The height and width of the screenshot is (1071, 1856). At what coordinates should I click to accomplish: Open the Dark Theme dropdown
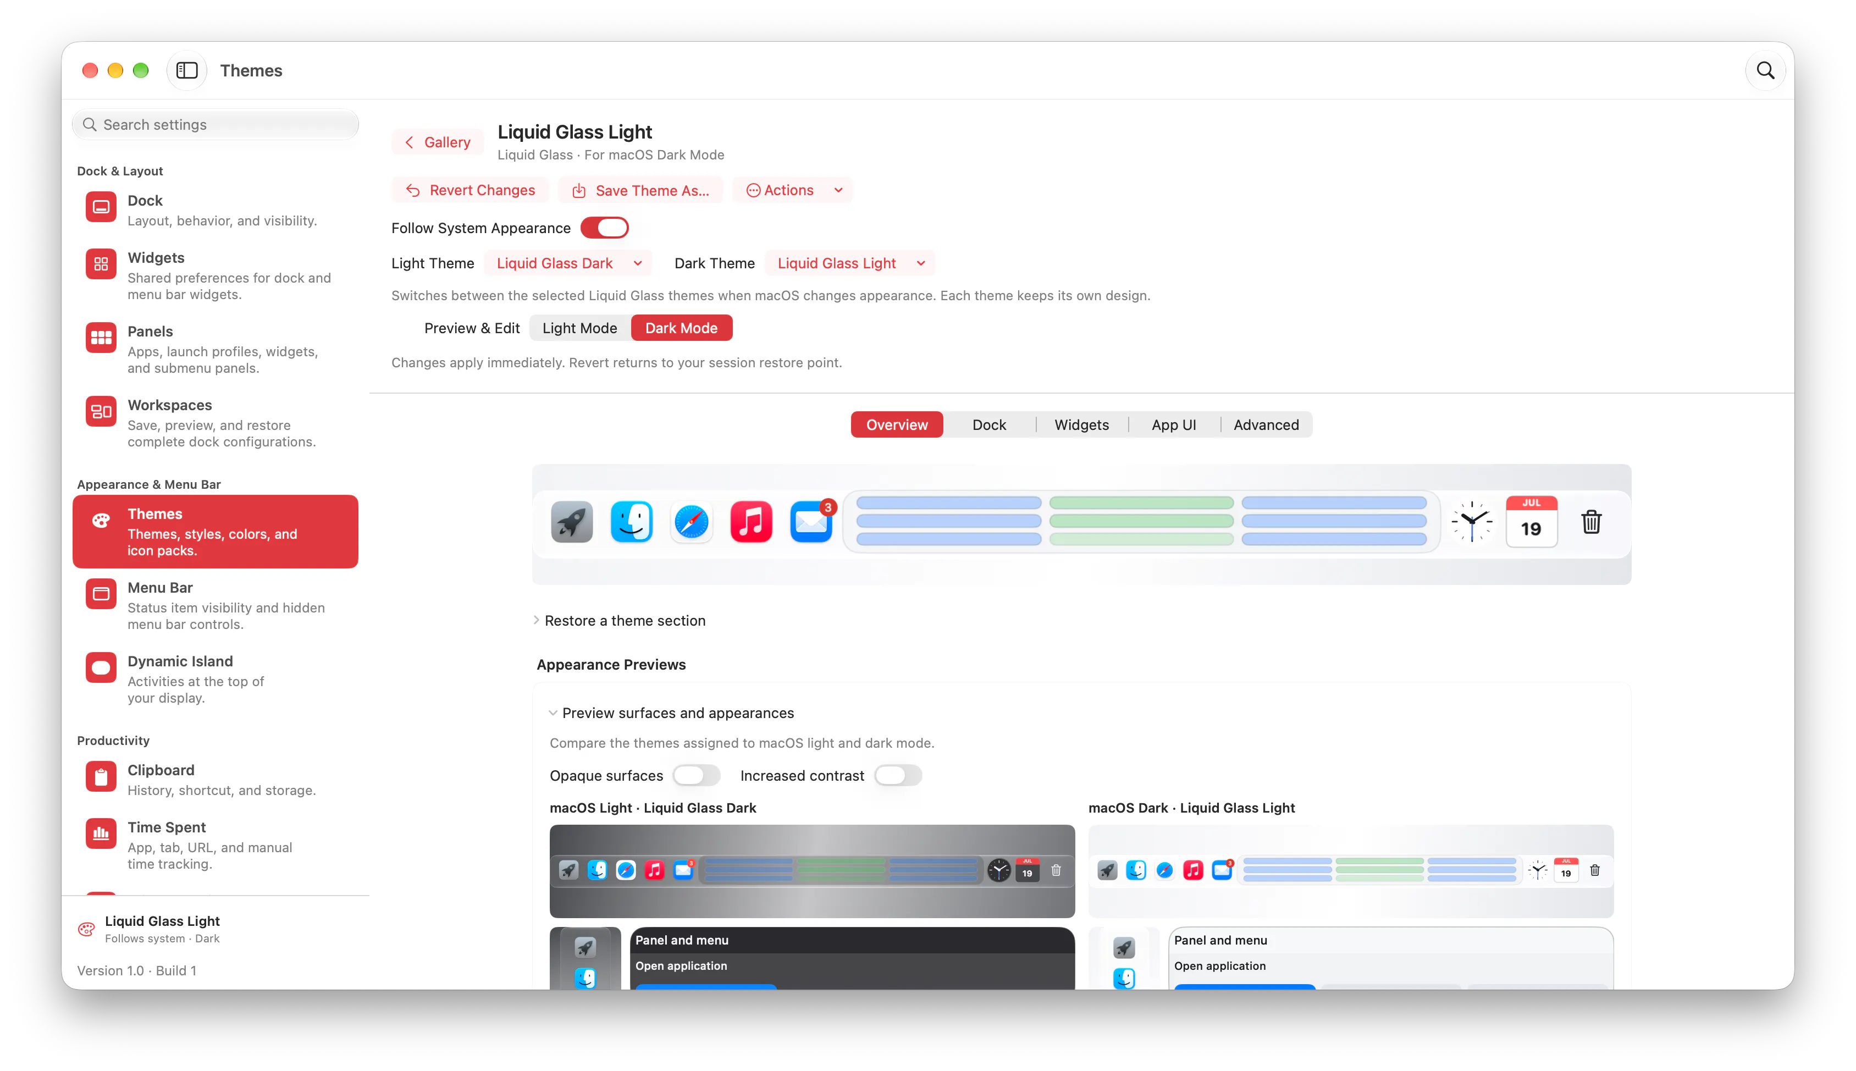pyautogui.click(x=850, y=263)
